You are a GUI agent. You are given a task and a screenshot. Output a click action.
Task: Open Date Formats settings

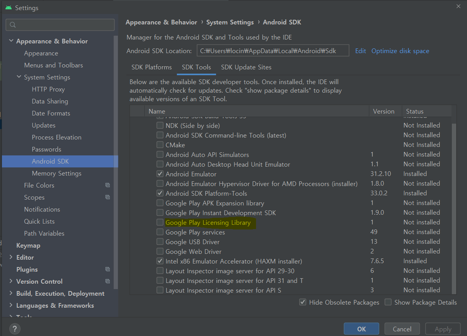coord(51,113)
